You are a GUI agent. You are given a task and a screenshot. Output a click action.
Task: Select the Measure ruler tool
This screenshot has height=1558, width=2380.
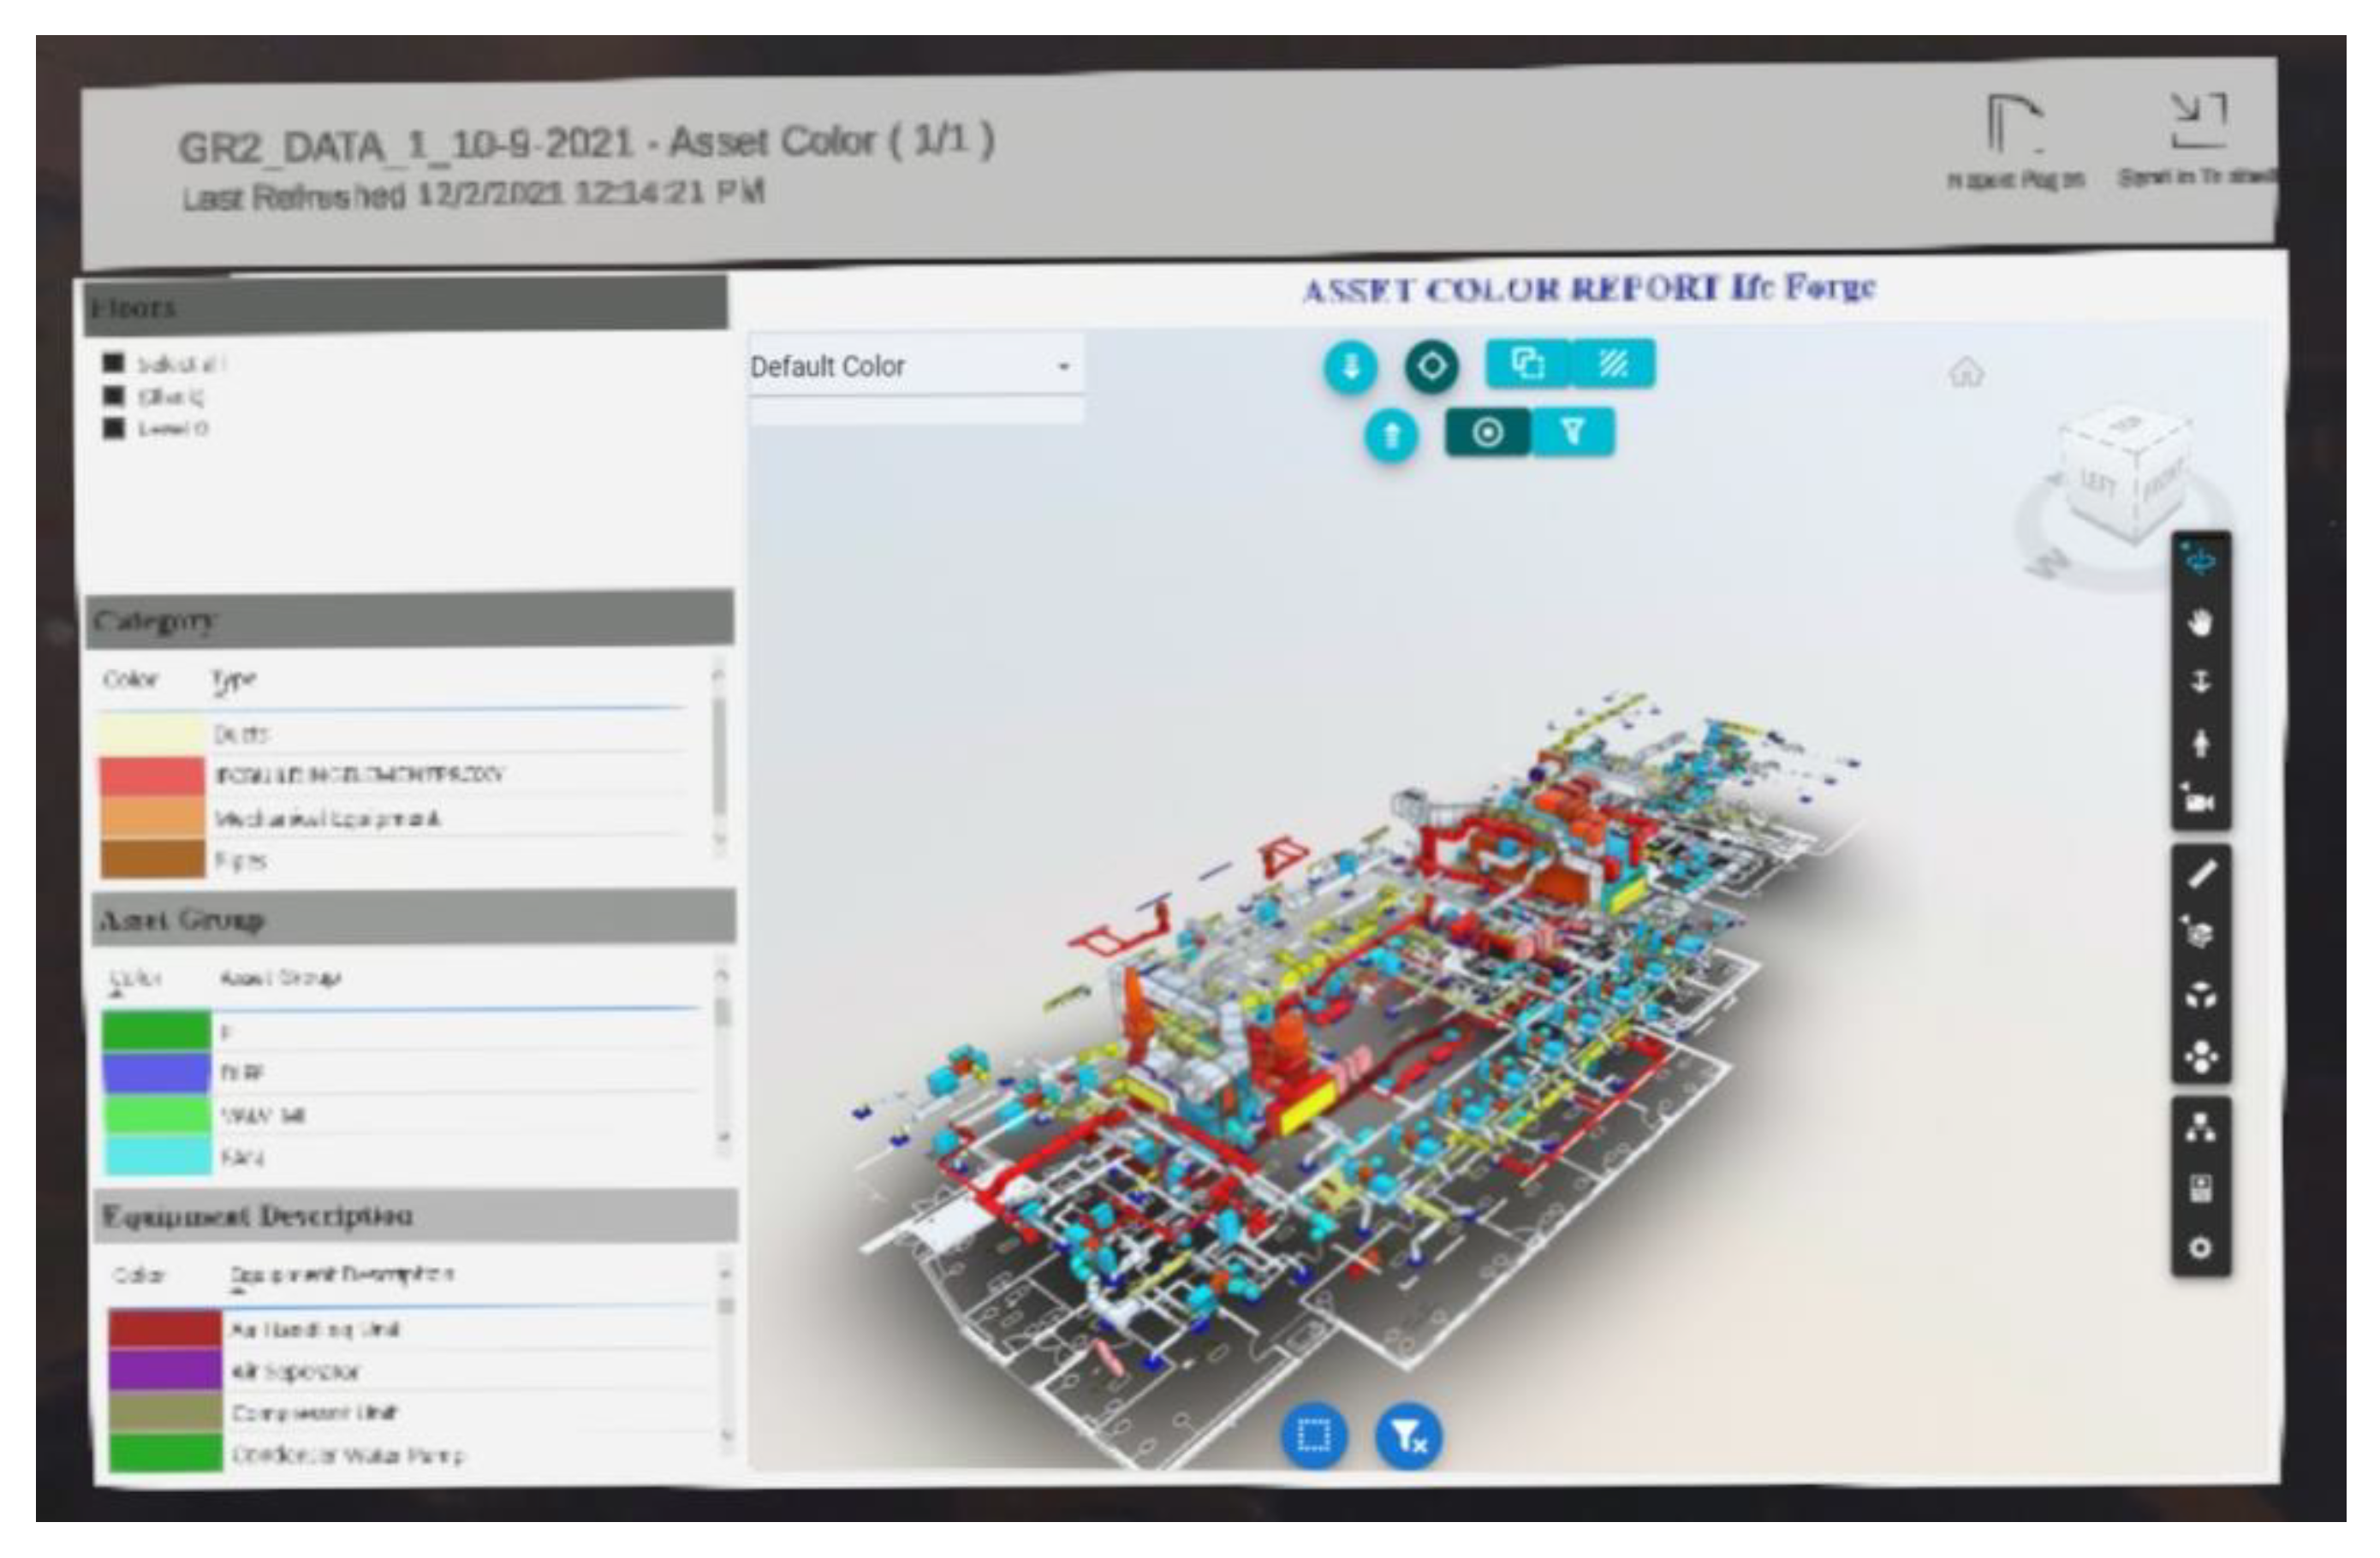[2200, 874]
